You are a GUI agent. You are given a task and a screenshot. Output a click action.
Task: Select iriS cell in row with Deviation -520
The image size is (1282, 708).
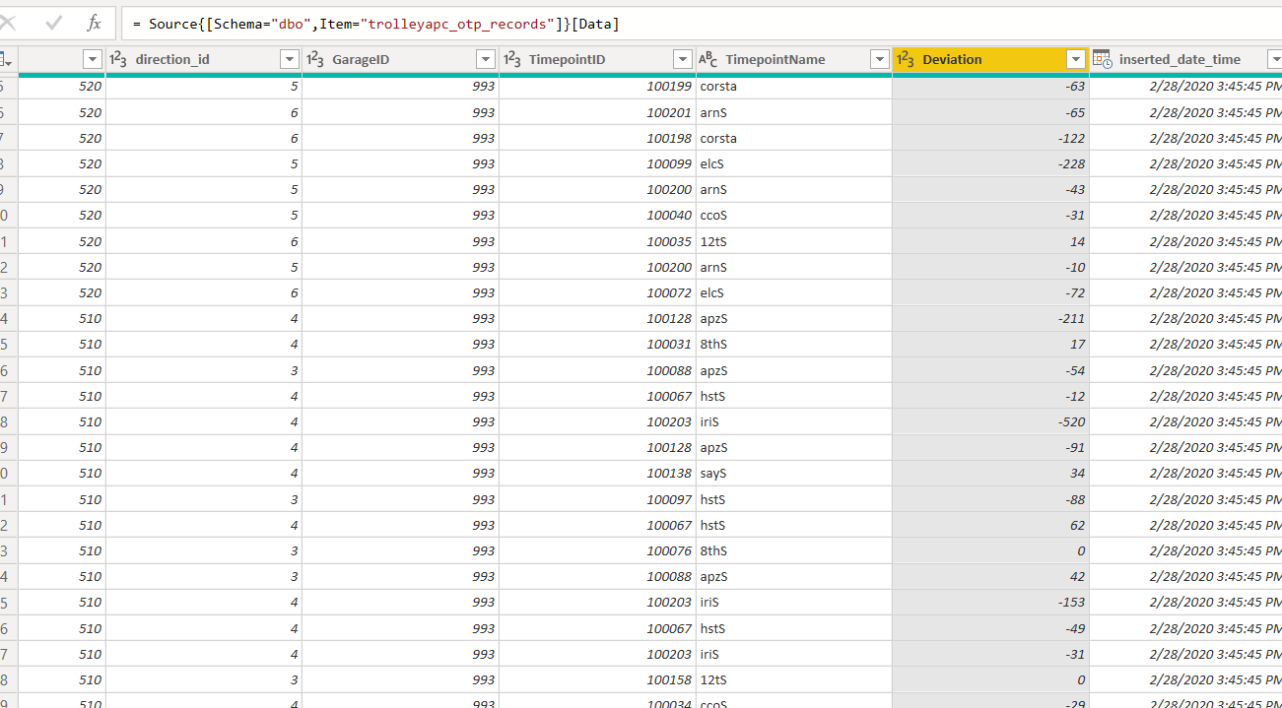click(x=794, y=421)
